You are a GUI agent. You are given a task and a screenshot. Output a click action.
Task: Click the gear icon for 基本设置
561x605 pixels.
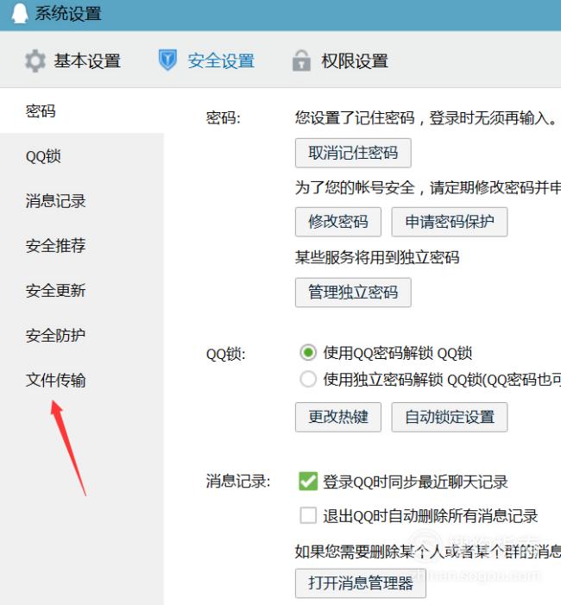coord(35,60)
